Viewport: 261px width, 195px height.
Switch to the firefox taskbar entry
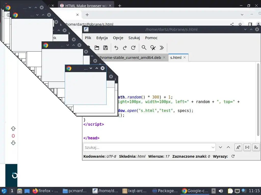(45, 191)
